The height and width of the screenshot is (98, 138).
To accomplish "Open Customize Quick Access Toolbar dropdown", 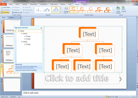I will click(x=14, y=2).
